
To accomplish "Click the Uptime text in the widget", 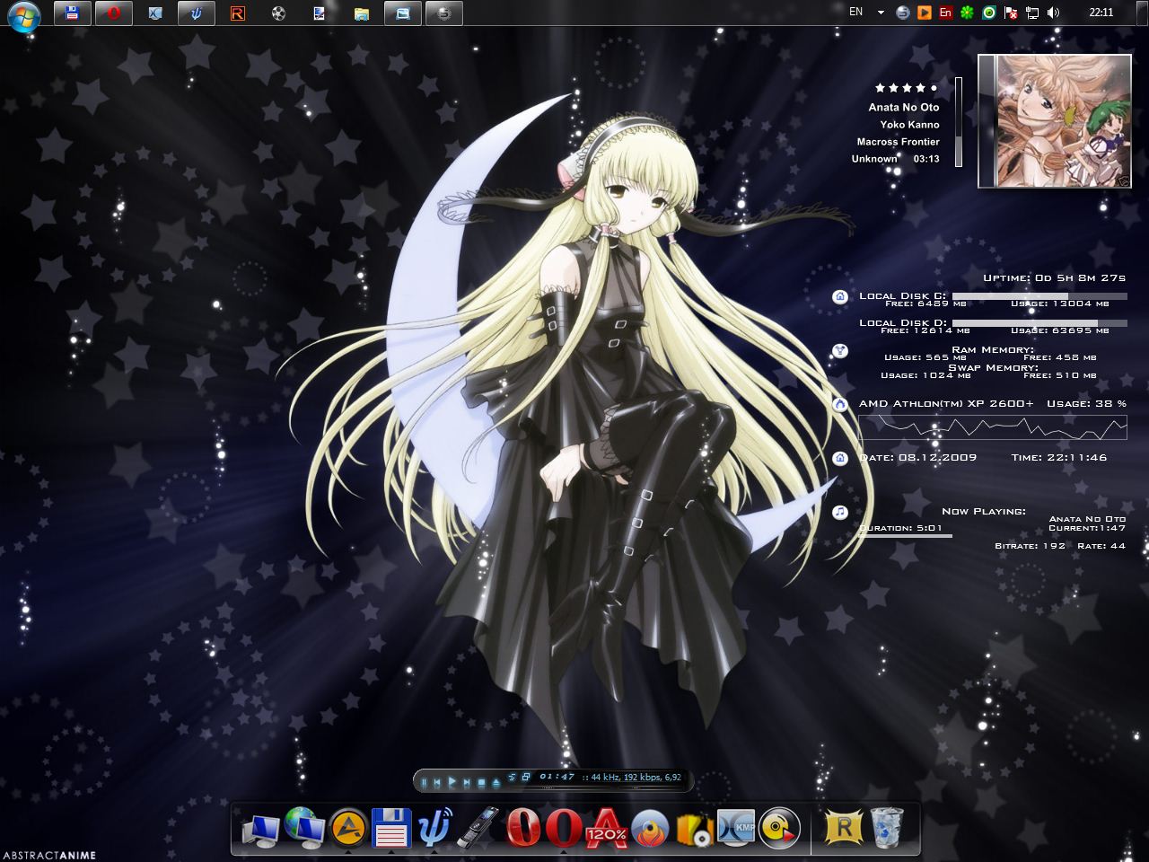I will (1054, 277).
